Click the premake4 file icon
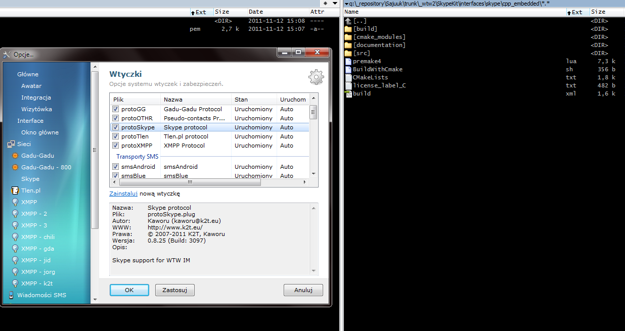 348,61
